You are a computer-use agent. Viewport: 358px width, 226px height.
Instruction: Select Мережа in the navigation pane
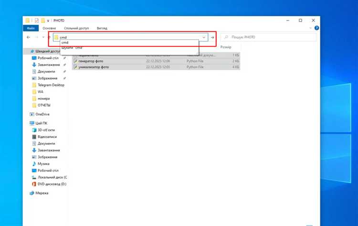point(42,193)
